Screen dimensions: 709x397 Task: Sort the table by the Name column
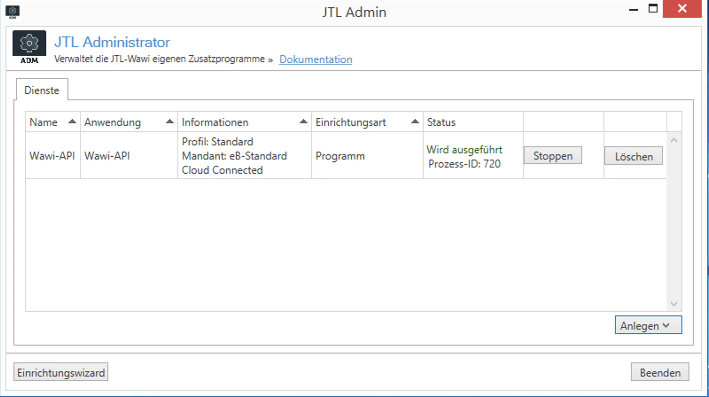coord(53,122)
